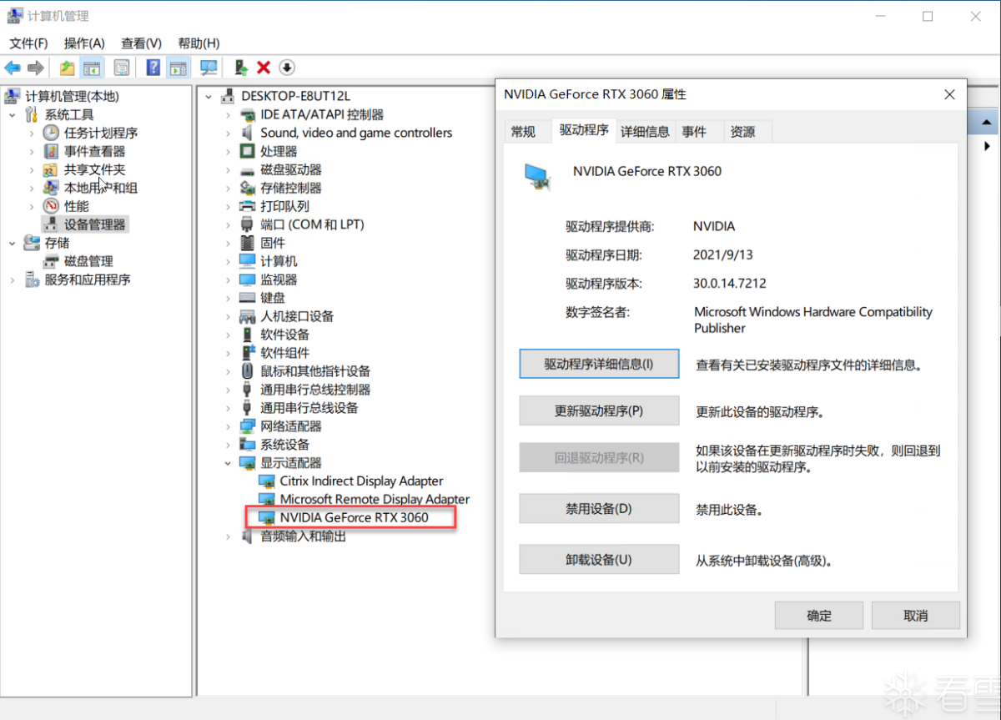Expand the 服务和应用程序 node
The image size is (1001, 720).
point(13,280)
